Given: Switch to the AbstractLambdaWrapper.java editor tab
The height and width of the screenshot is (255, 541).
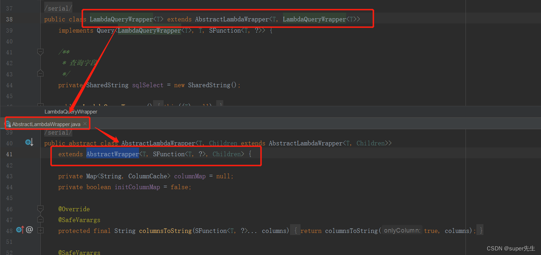Looking at the screenshot, I should pyautogui.click(x=46, y=124).
